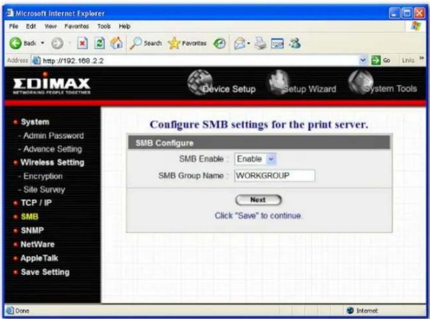Image resolution: width=430 pixels, height=319 pixels.
Task: Open the Help menu
Action: (x=125, y=26)
